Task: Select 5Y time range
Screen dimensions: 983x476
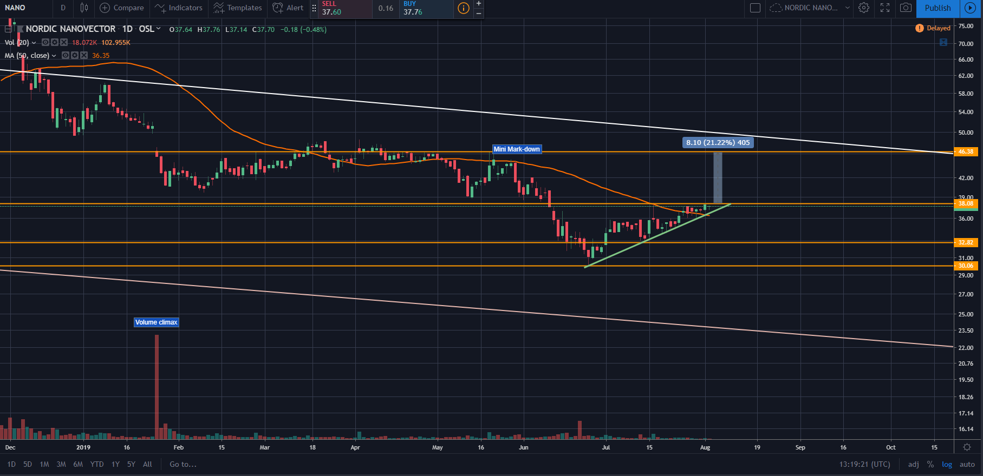Action: 131,464
